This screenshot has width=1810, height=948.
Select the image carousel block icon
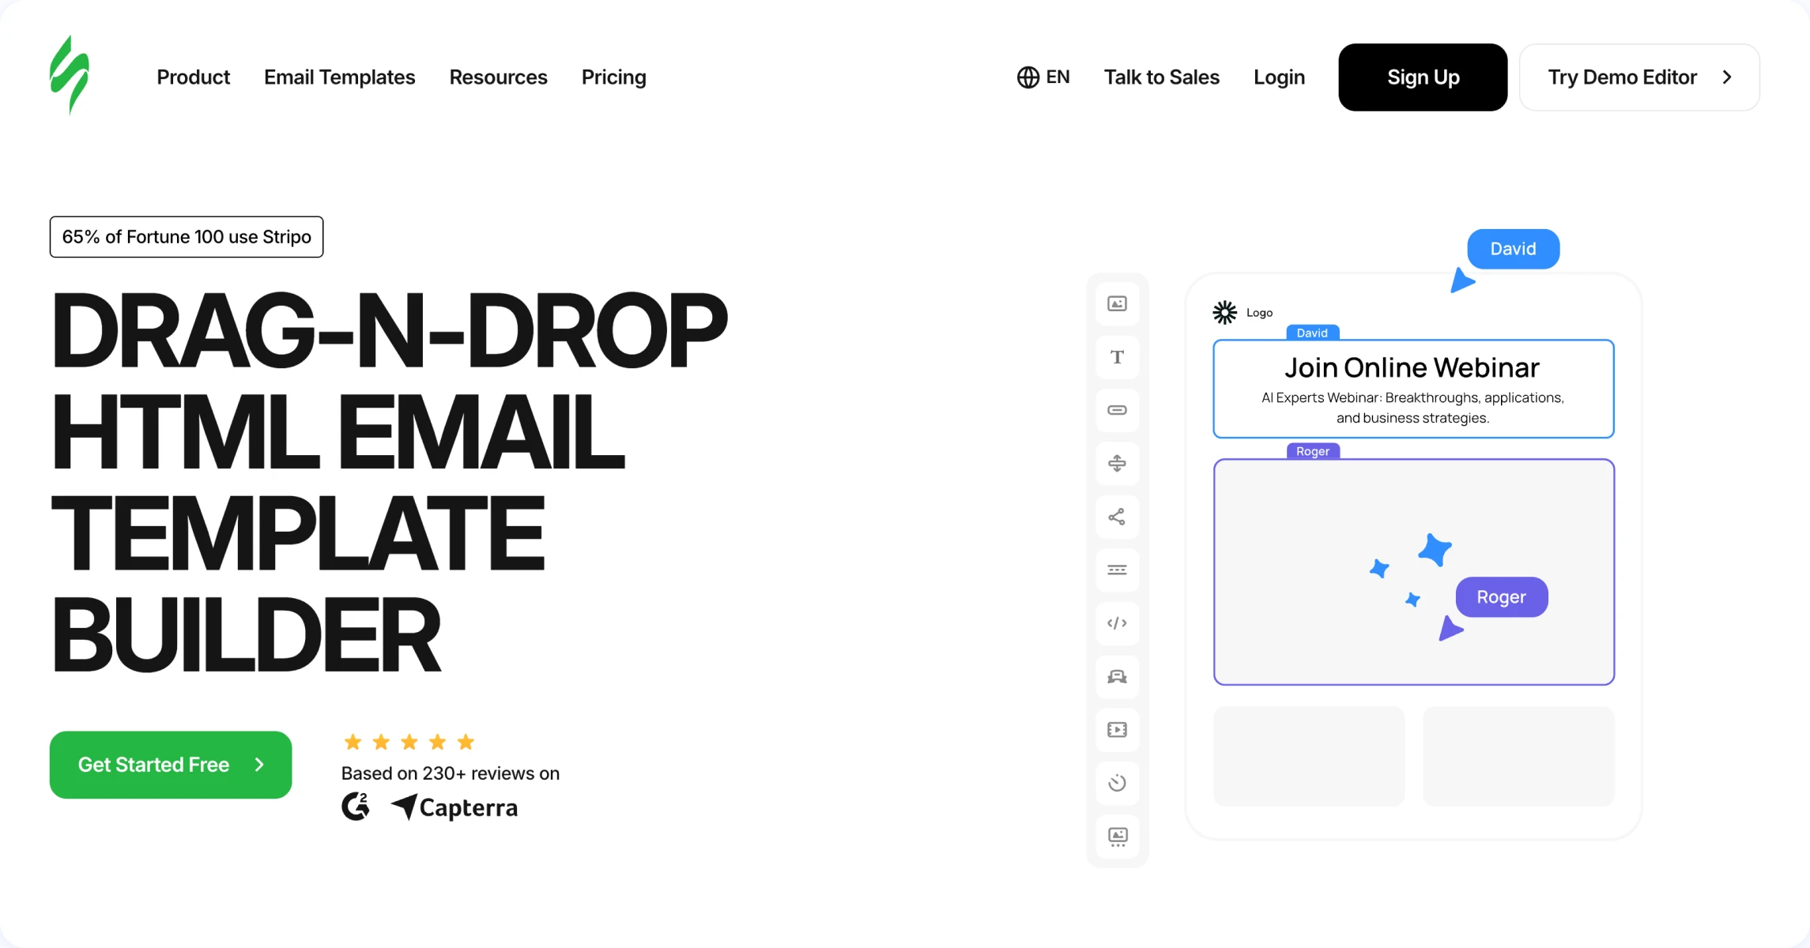click(x=1117, y=837)
